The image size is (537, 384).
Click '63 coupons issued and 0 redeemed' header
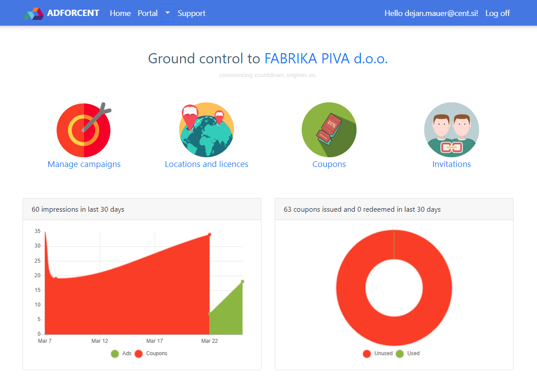362,209
